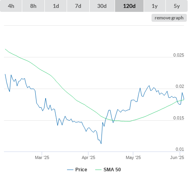The image size is (188, 180).
Task: Click the May '25 axis label
Action: (133, 157)
